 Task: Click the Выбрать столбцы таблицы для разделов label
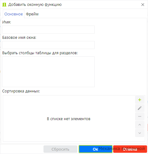click(x=40, y=53)
